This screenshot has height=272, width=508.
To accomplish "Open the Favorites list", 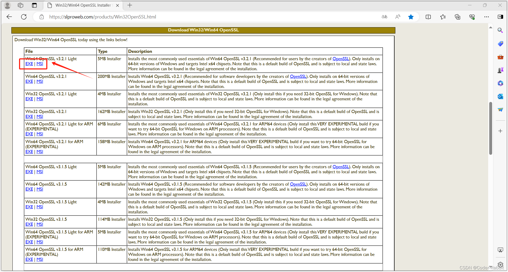I will click(x=443, y=17).
